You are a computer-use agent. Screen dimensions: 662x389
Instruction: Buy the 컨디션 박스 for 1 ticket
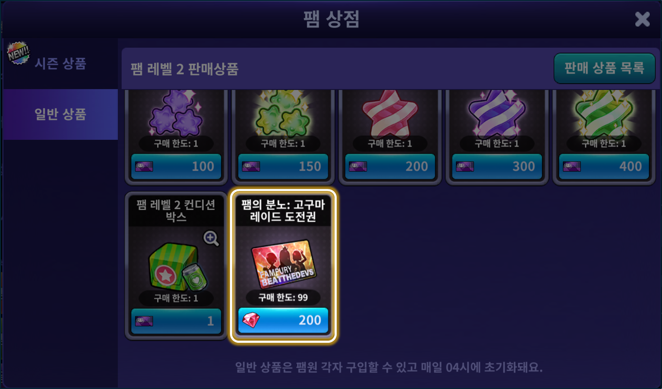(x=176, y=321)
